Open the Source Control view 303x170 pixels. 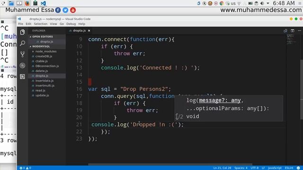click(x=22, y=54)
